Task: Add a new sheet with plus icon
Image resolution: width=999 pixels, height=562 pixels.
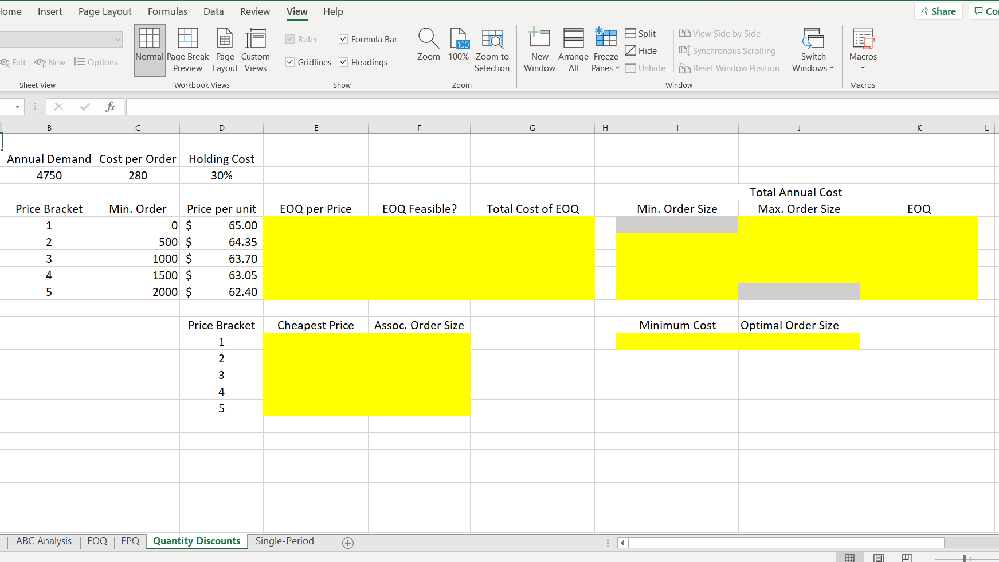Action: [x=348, y=543]
